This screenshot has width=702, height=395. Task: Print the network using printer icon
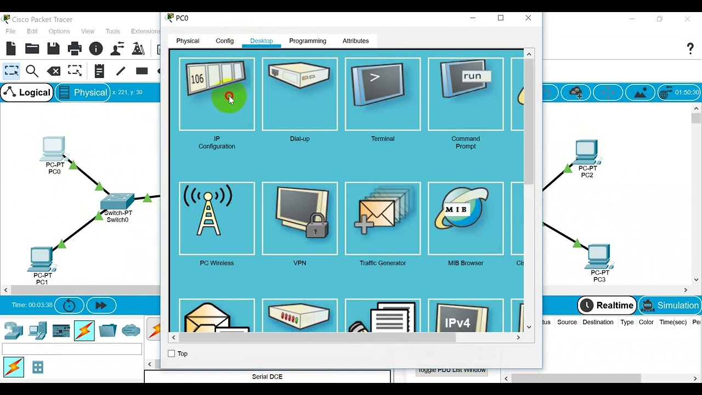tap(75, 49)
